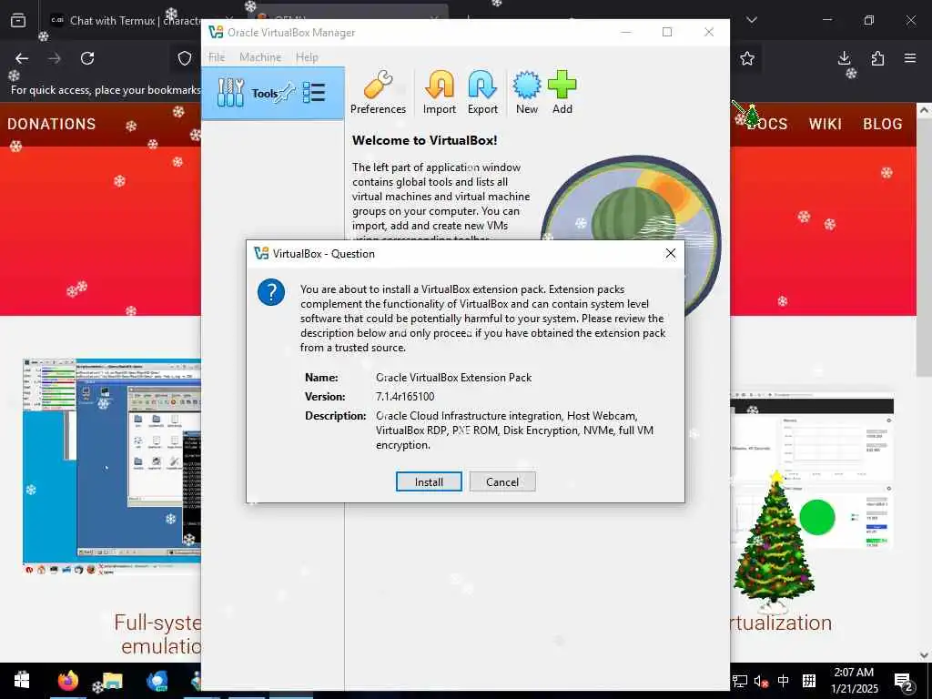Screen dimensions: 932x699
Task: Click the browser tracking protection shield icon
Action: [x=185, y=58]
